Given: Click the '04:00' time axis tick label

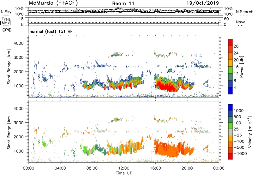Looking at the screenshot, I should click(x=60, y=168).
